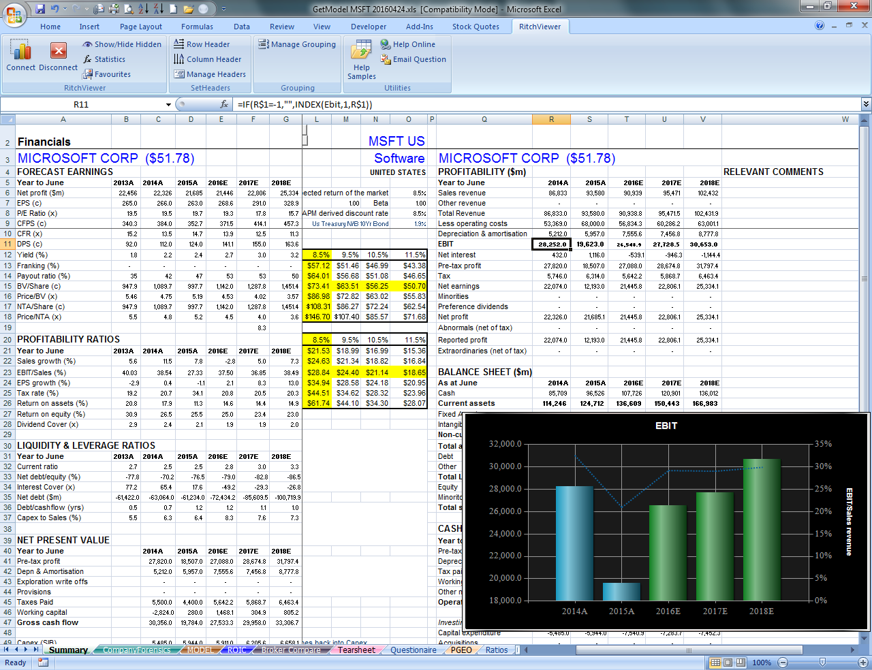Toggle Show/Hide Hidden

(x=122, y=44)
